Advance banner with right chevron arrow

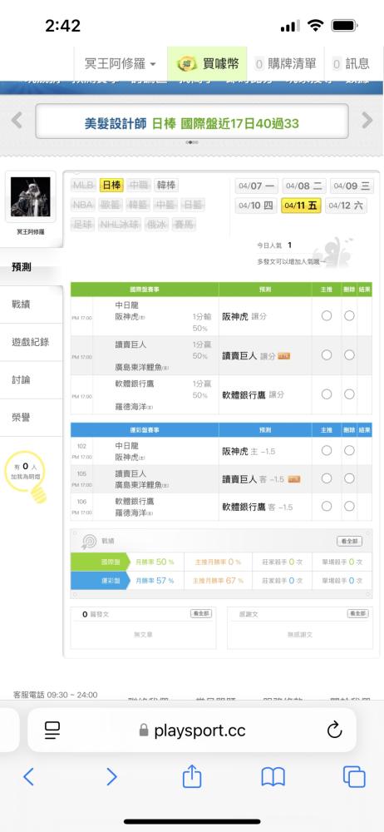coord(367,121)
